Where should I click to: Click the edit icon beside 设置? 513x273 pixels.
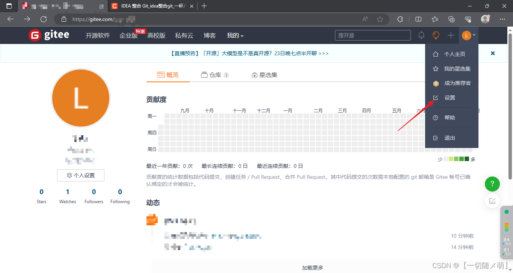click(436, 98)
